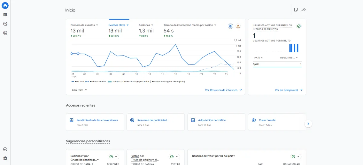This screenshot has width=363, height=165.
Task: Expand the Este mes date range dropdown
Action: (79, 90)
